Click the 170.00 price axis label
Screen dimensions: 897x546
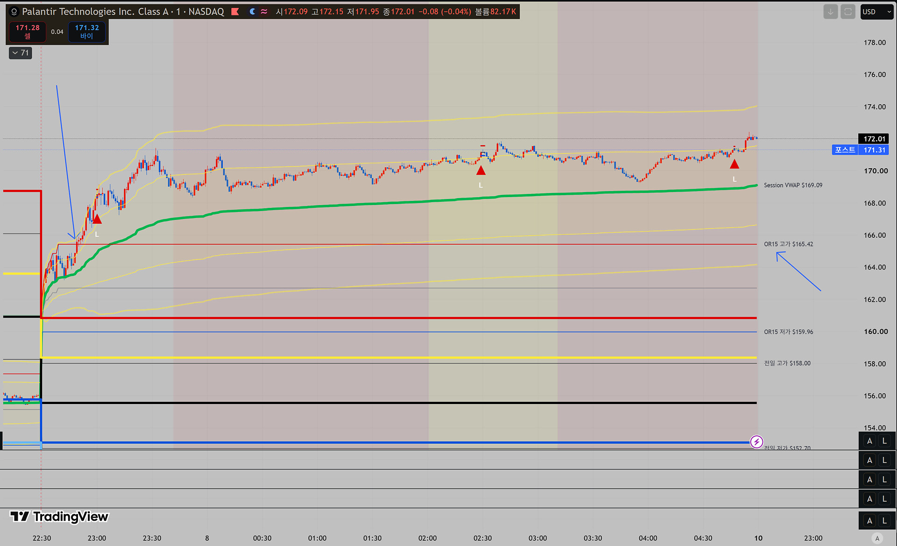coord(876,171)
